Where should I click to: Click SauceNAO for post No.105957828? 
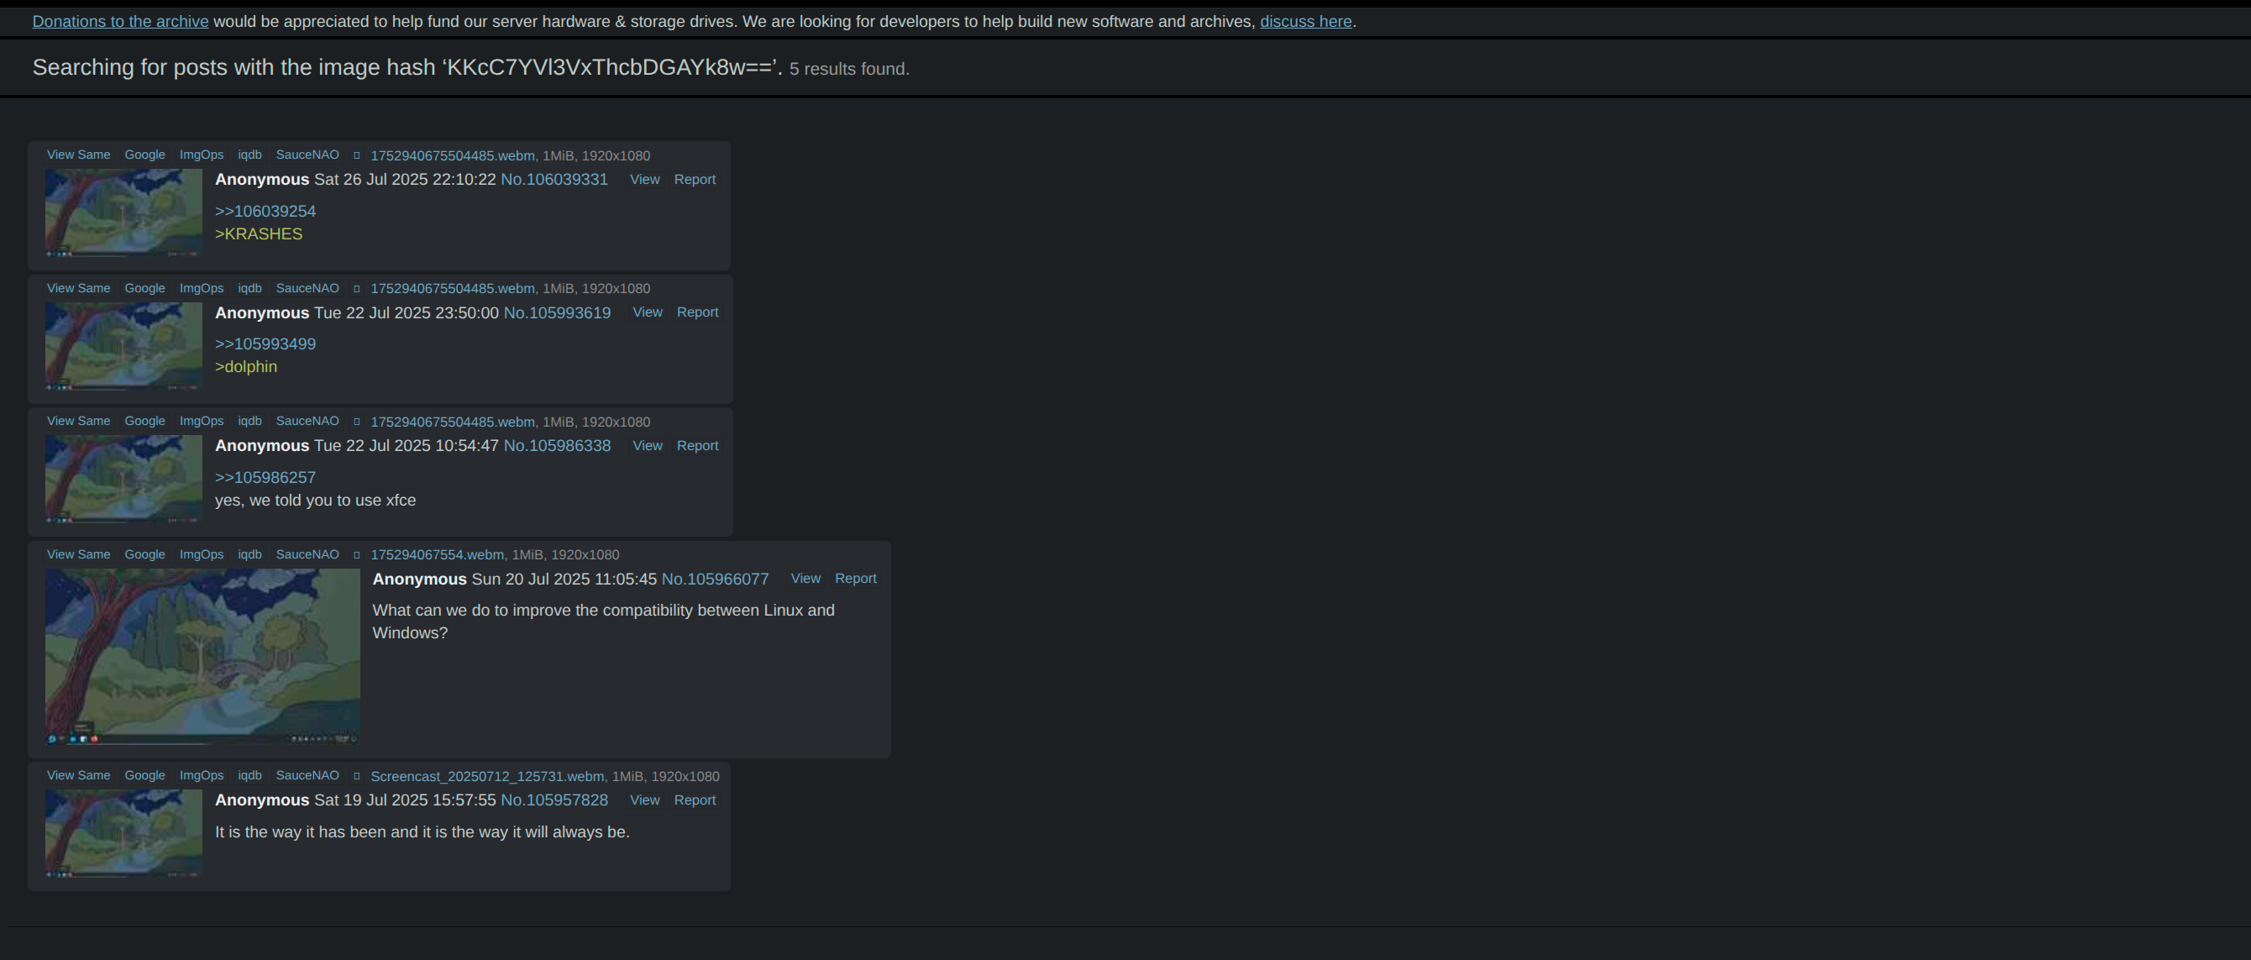(x=307, y=776)
